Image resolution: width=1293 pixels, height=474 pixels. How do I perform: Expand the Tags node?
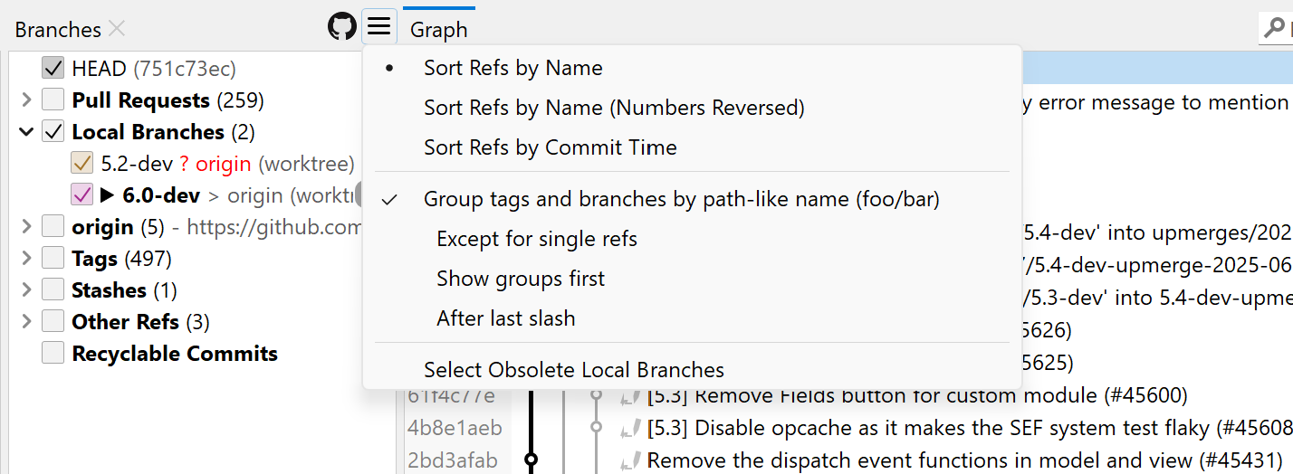click(25, 258)
